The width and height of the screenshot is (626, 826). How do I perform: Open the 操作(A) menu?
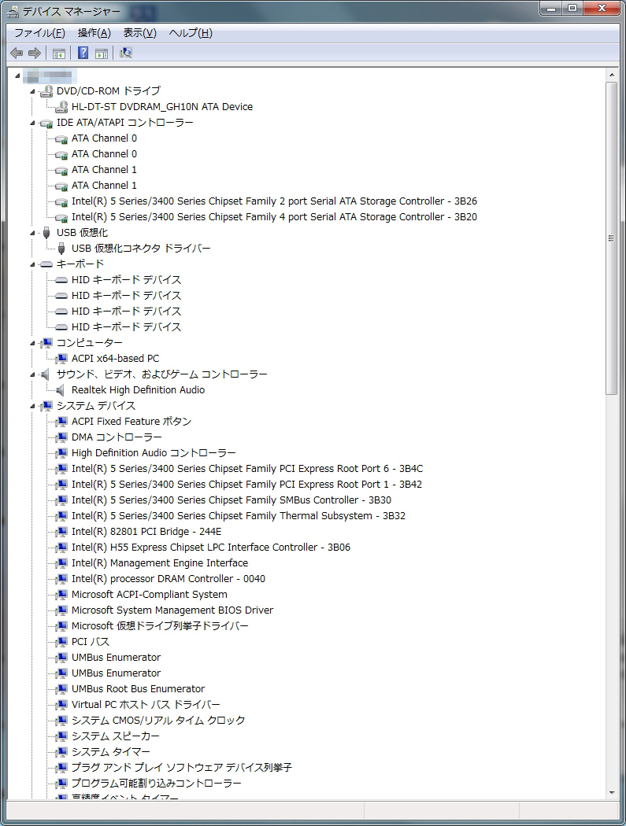[94, 33]
